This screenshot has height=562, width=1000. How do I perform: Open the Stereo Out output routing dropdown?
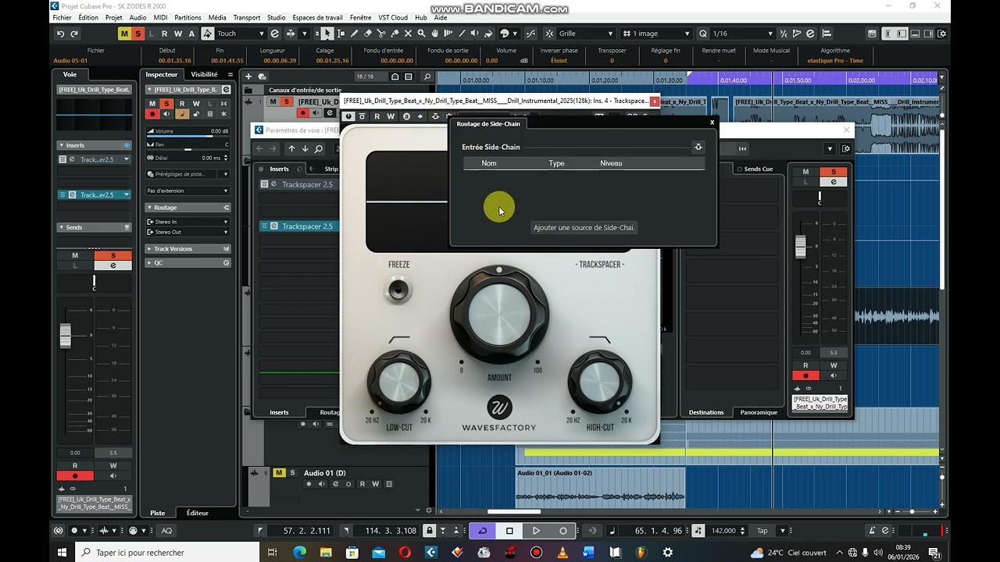click(188, 232)
